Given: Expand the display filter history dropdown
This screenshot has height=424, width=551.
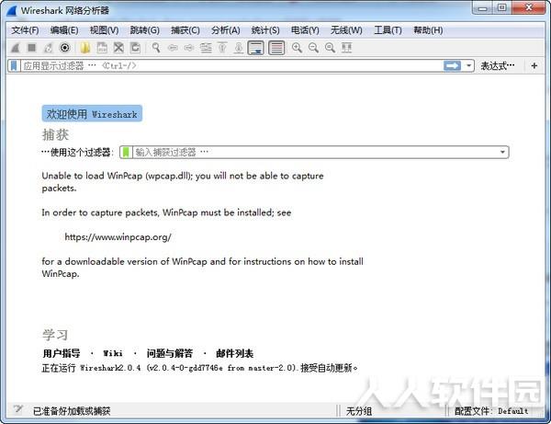Looking at the screenshot, I should (x=468, y=66).
